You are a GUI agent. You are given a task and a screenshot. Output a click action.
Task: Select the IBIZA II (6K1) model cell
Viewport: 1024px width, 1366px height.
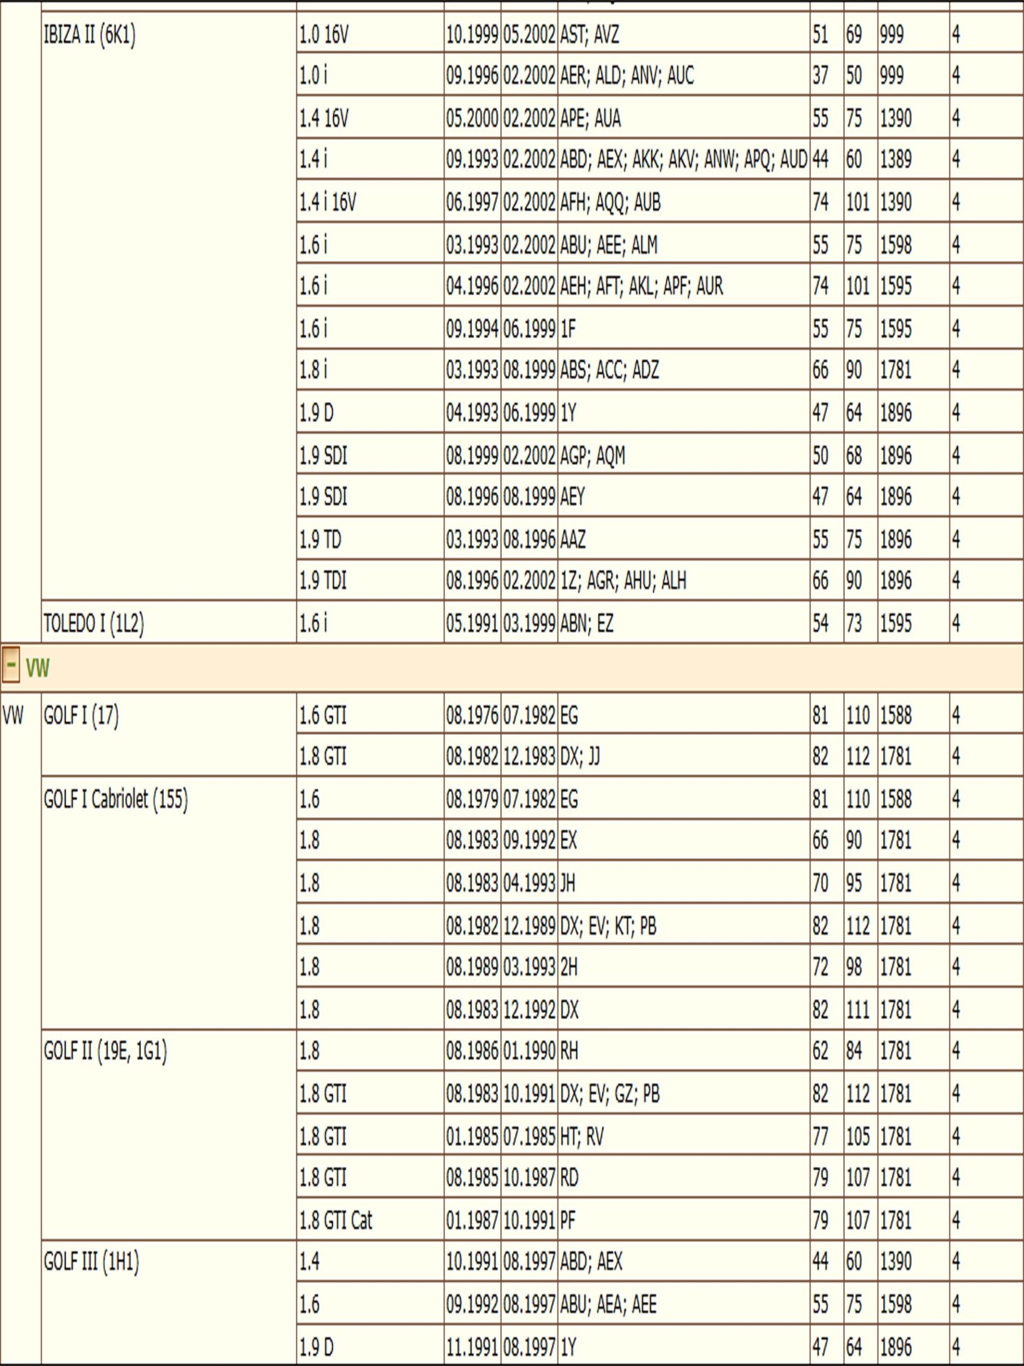(x=90, y=35)
